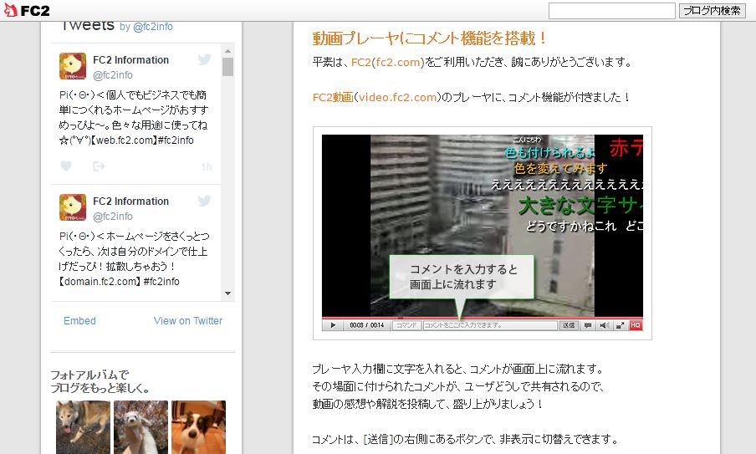Open the Shiba dog photo thumbnail
Viewport: 756px width, 454px height.
coord(83,427)
